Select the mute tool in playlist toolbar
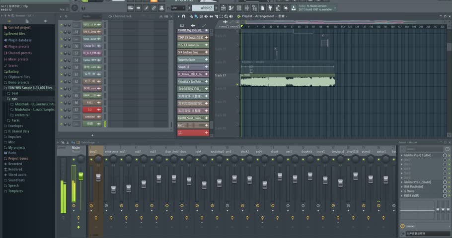This screenshot has width=452, height=238. pos(206,16)
